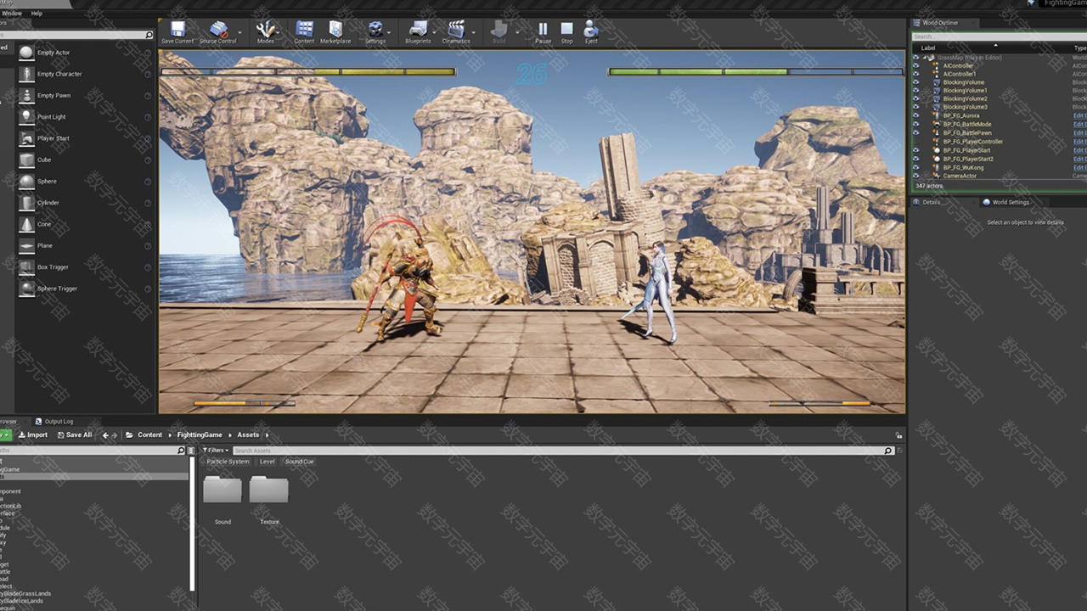Expand the arrow after FighttingGame breadcrumb
1087x611 pixels.
pos(229,434)
